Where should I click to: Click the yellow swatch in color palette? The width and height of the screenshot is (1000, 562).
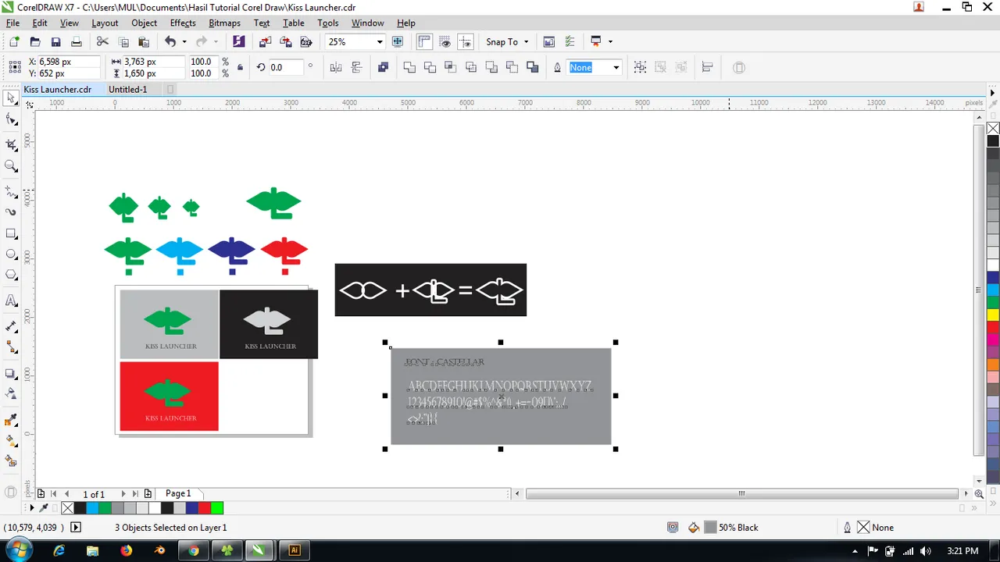tap(993, 315)
